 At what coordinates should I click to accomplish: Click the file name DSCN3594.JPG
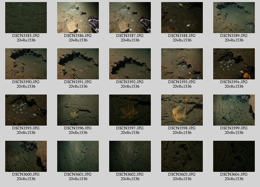[x=234, y=82]
